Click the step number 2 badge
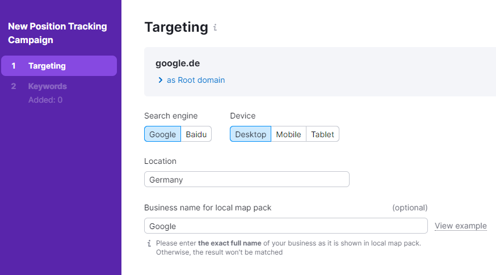This screenshot has height=275, width=496. 14,86
